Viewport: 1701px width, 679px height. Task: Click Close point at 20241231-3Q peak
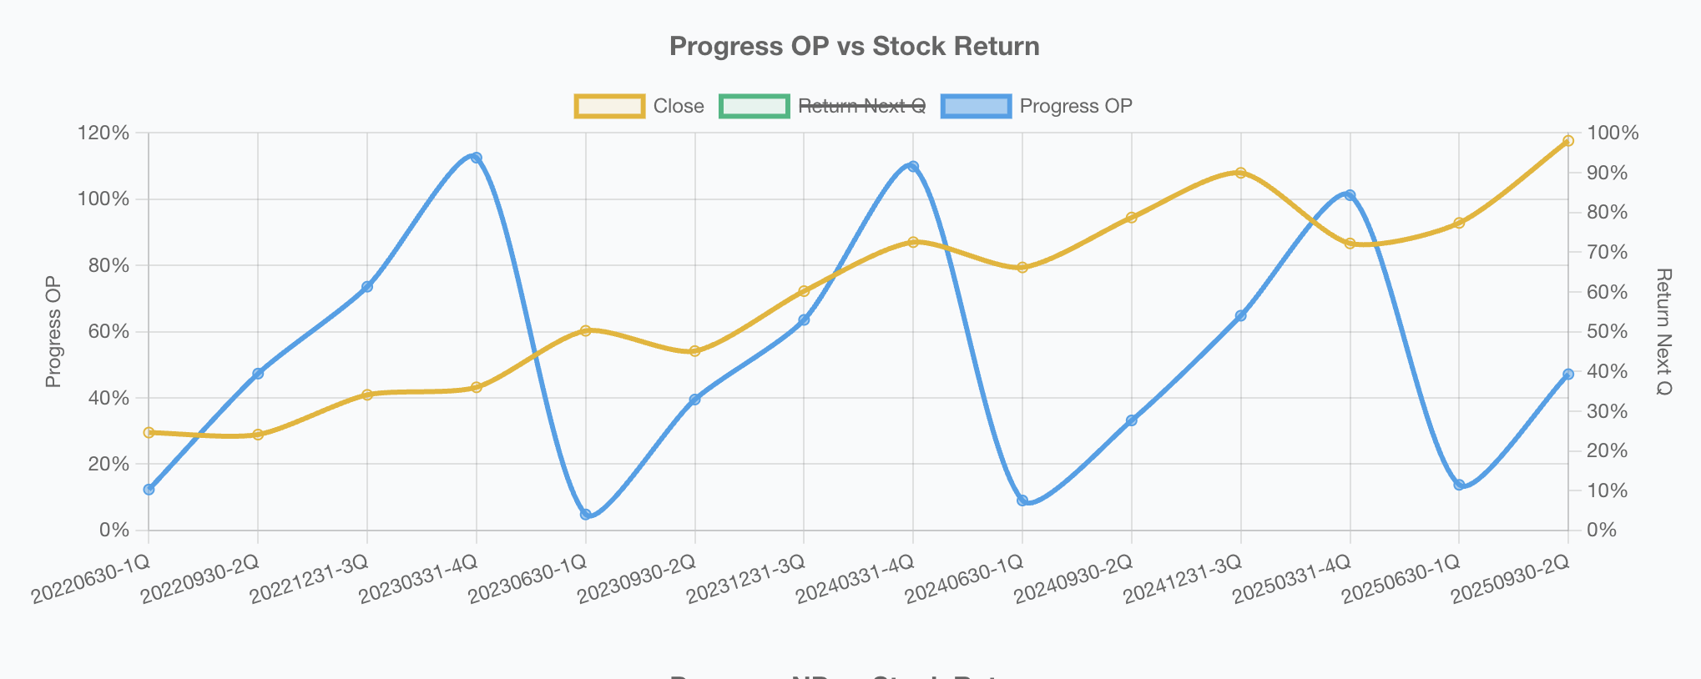click(x=1240, y=173)
